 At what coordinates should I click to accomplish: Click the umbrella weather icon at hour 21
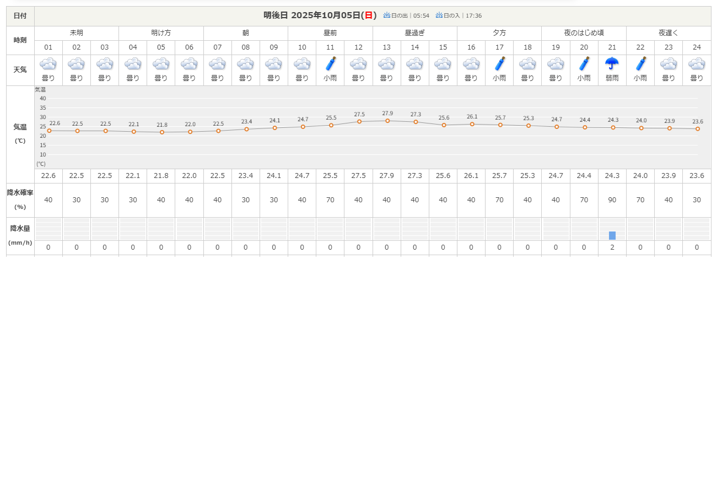[612, 64]
